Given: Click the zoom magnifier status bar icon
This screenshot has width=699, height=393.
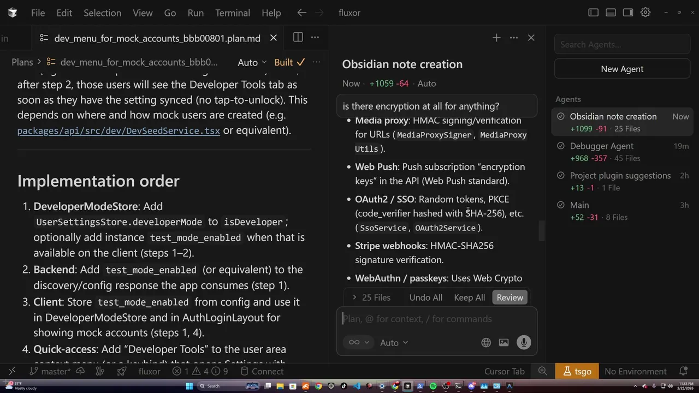Looking at the screenshot, I should tap(543, 371).
